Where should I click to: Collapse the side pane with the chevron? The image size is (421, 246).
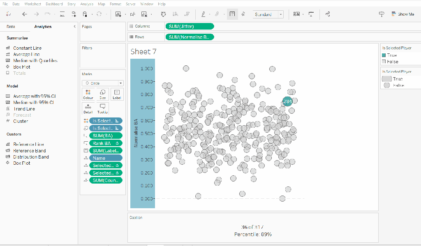[74, 27]
